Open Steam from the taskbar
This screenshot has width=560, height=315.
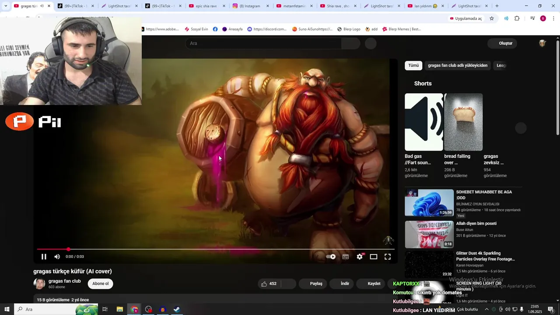pyautogui.click(x=177, y=309)
